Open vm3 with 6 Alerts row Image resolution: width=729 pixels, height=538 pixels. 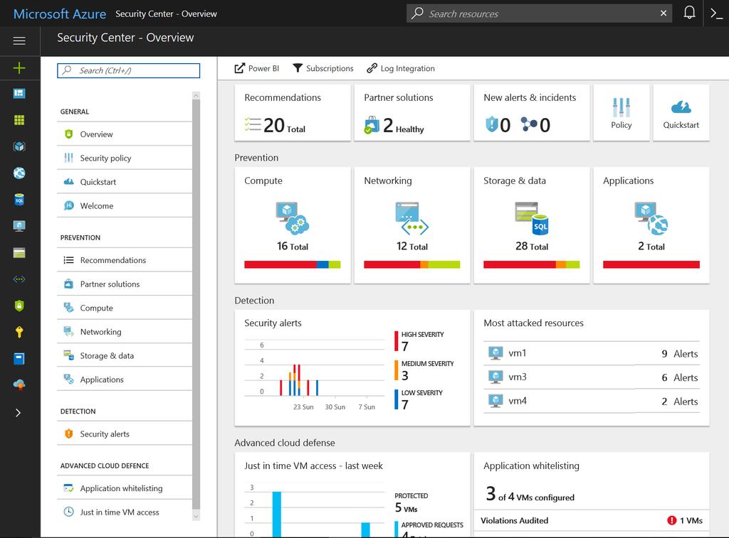[592, 377]
